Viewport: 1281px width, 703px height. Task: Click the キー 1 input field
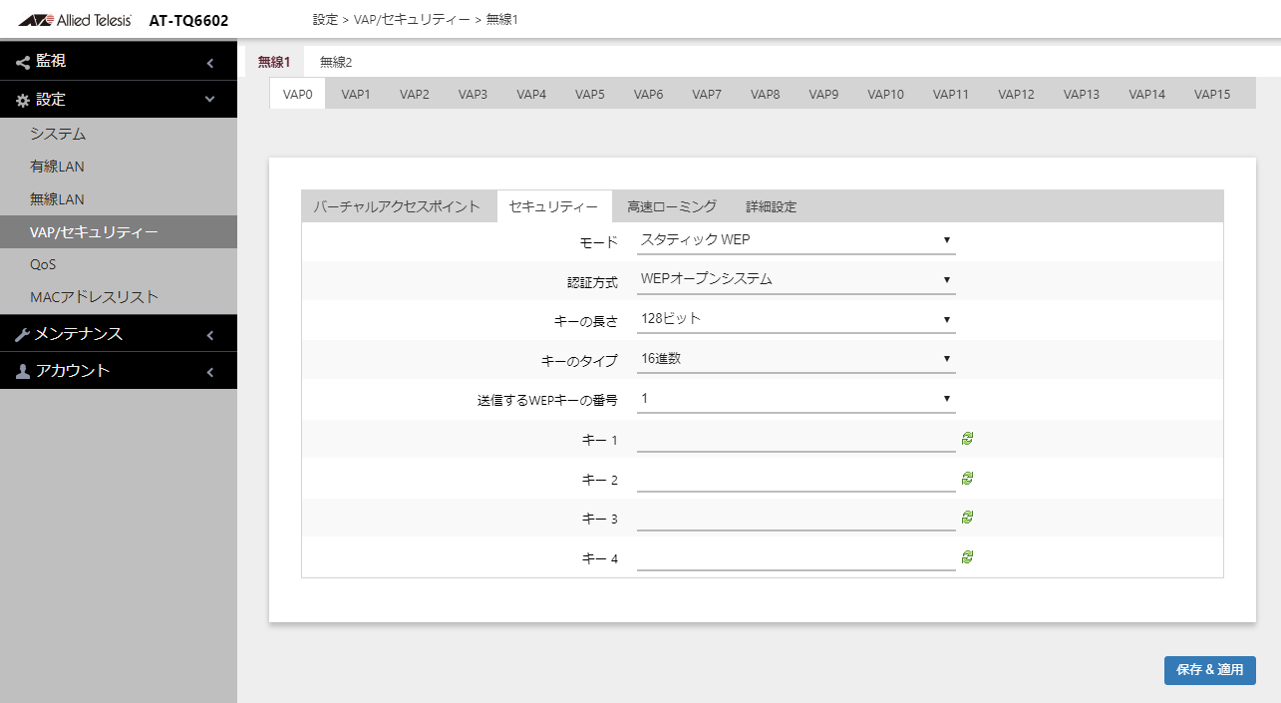click(796, 439)
